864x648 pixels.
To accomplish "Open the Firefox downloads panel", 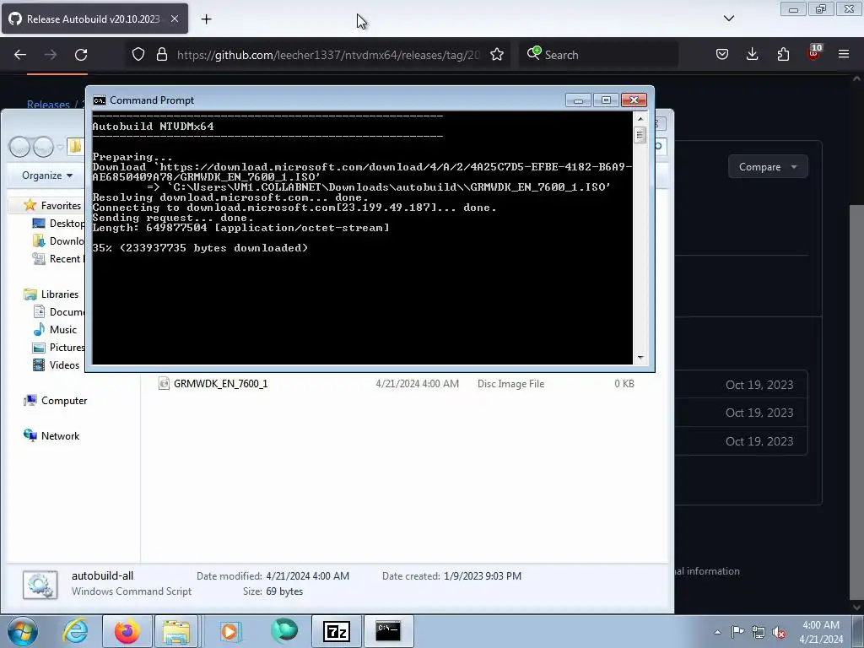I will point(752,55).
